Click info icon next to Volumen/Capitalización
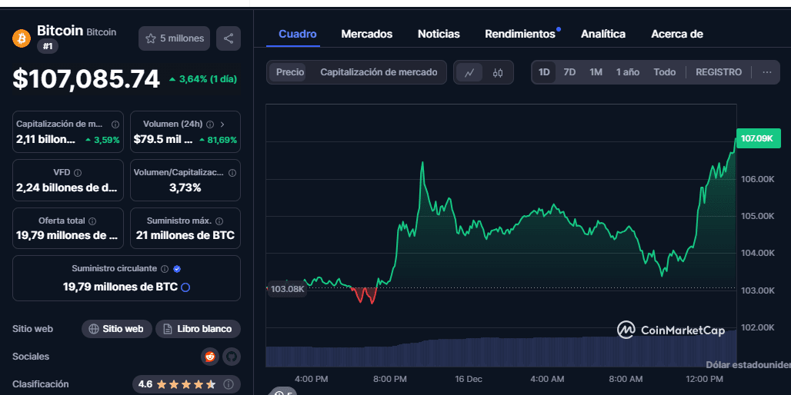The height and width of the screenshot is (395, 791). pyautogui.click(x=232, y=172)
